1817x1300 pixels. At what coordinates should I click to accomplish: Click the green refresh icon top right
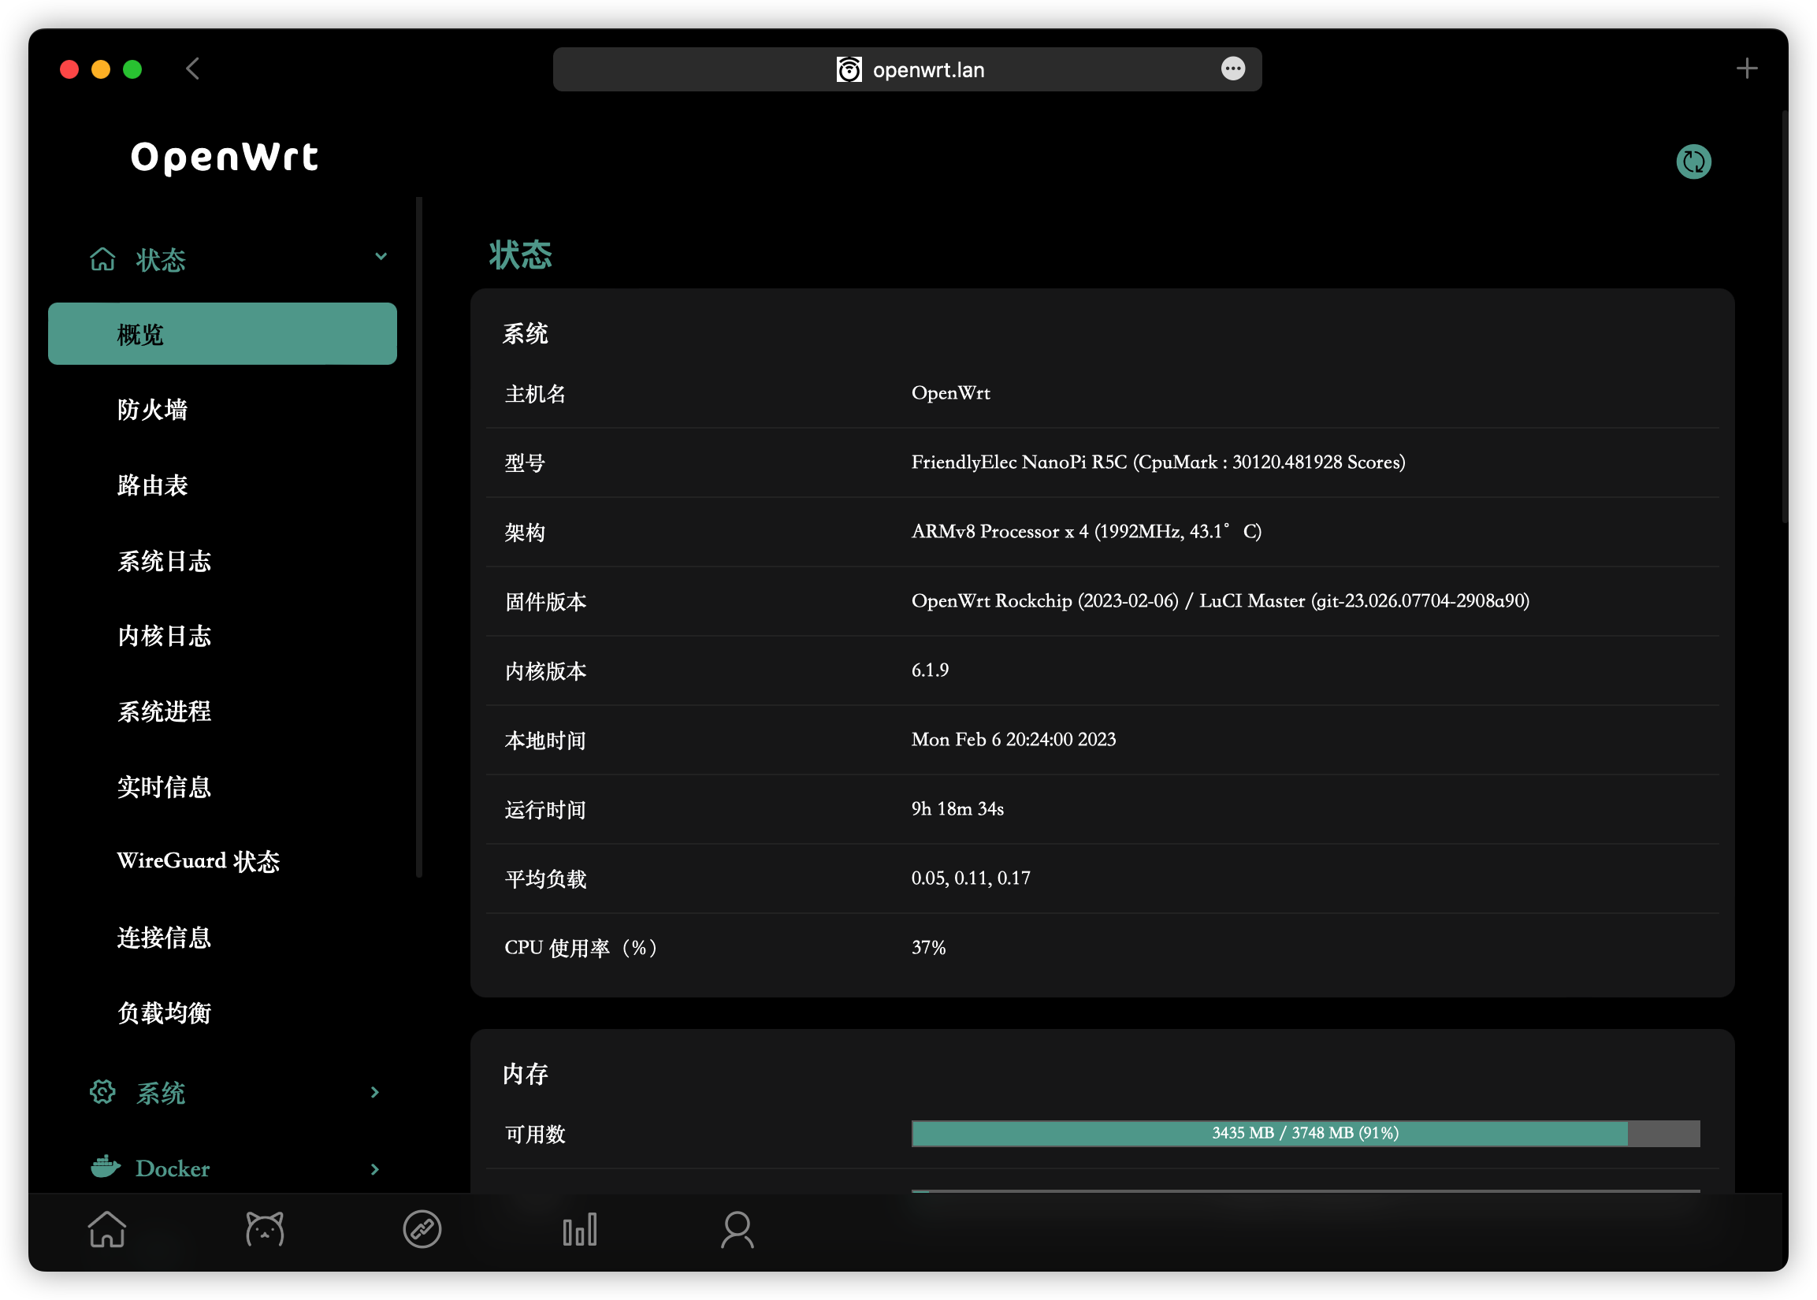[x=1693, y=162]
